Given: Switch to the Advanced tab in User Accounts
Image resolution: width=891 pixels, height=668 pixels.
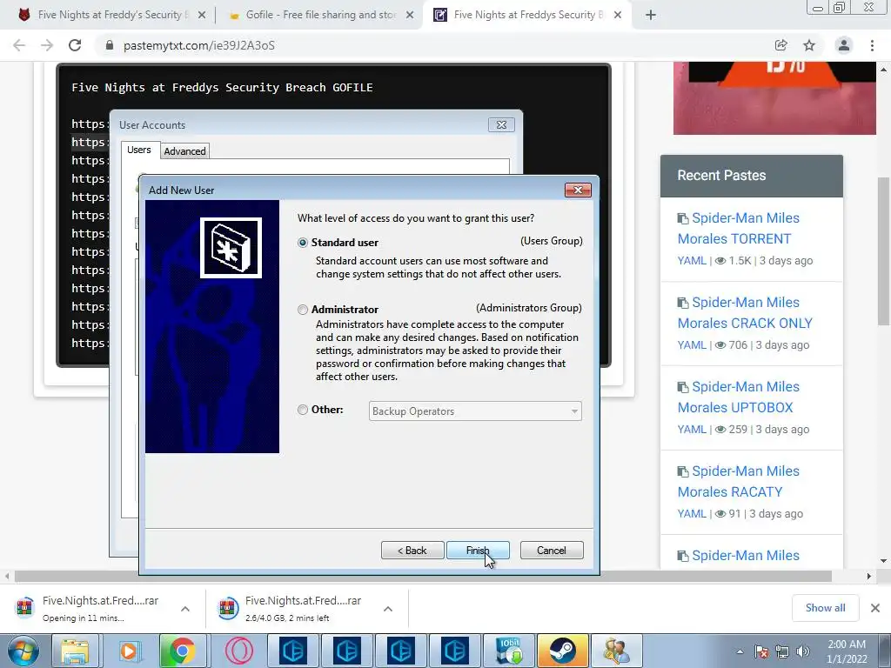Looking at the screenshot, I should [184, 151].
